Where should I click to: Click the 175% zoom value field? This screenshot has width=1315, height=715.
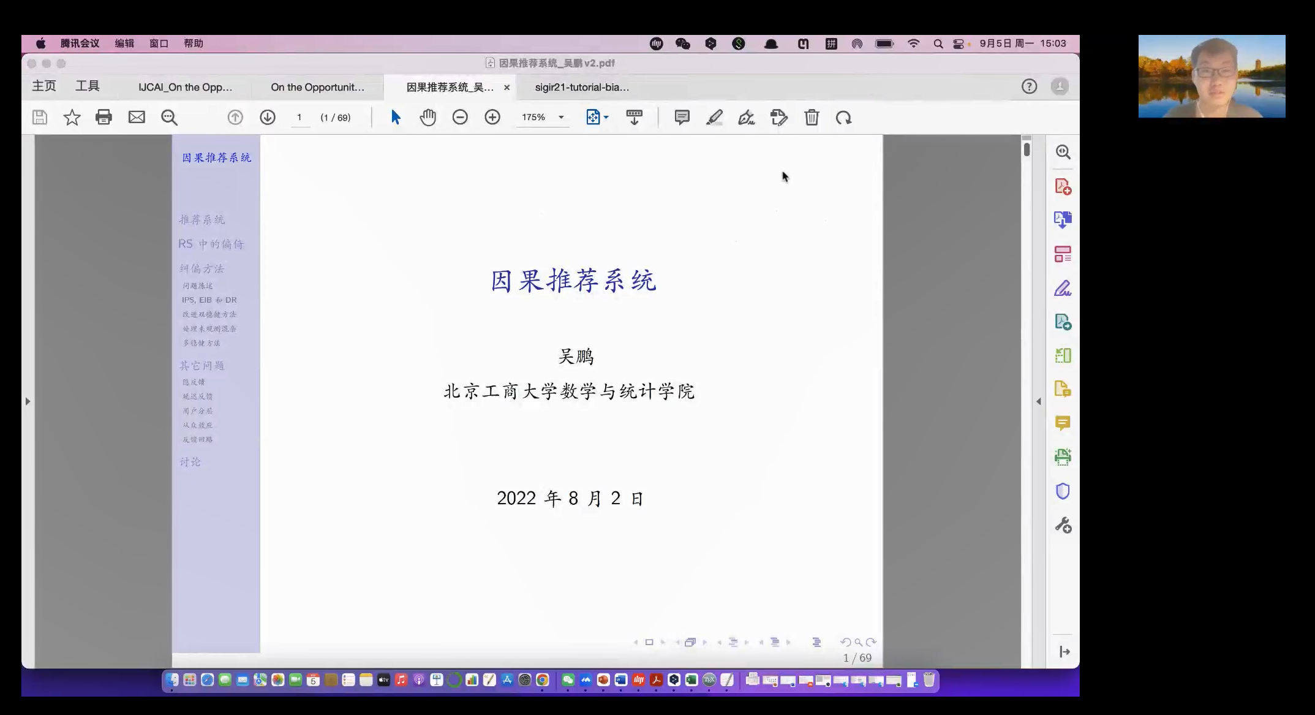coord(533,117)
